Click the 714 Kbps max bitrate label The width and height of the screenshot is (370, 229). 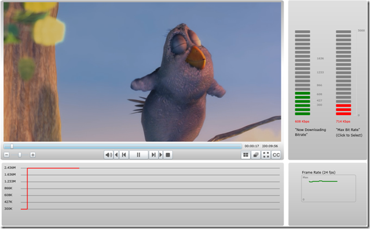343,121
